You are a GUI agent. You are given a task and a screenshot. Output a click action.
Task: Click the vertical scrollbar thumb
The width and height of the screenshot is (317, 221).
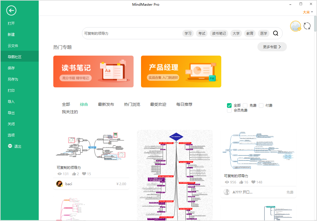(x=315, y=24)
